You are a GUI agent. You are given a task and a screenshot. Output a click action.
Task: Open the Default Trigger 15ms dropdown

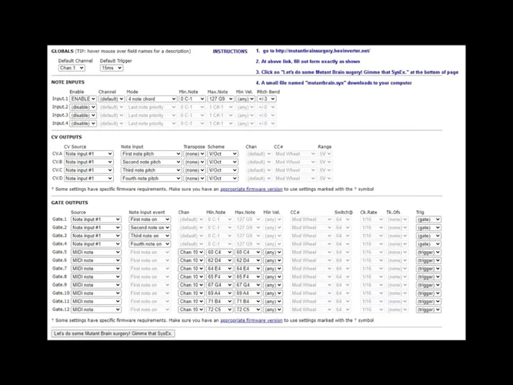[x=112, y=68]
